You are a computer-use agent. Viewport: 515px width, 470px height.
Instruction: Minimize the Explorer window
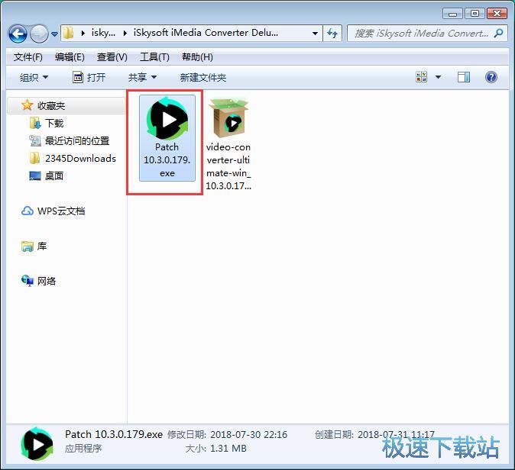coord(452,14)
